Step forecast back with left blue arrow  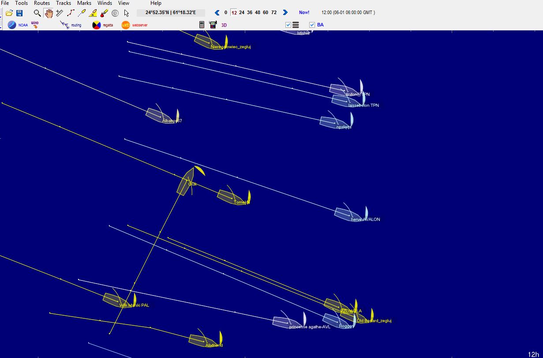coord(217,13)
